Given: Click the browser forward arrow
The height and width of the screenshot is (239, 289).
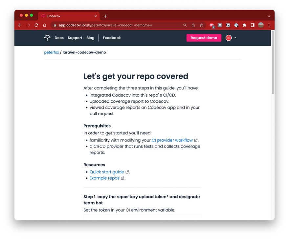Looking at the screenshot, I should (28, 25).
